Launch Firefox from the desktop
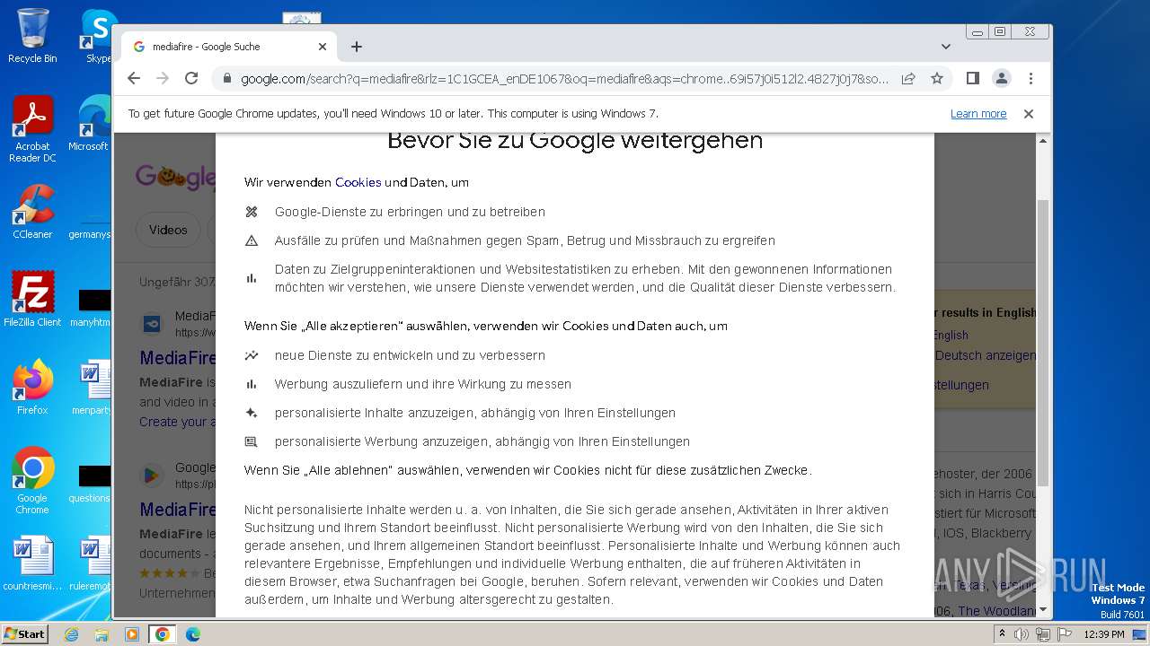1150x646 pixels. coord(32,388)
